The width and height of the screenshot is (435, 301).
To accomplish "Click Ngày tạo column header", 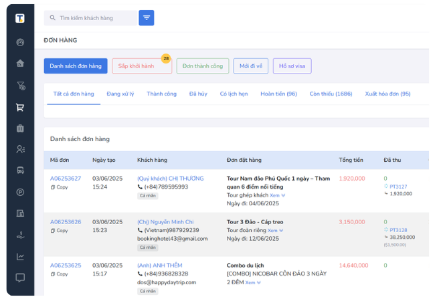I will (x=104, y=160).
